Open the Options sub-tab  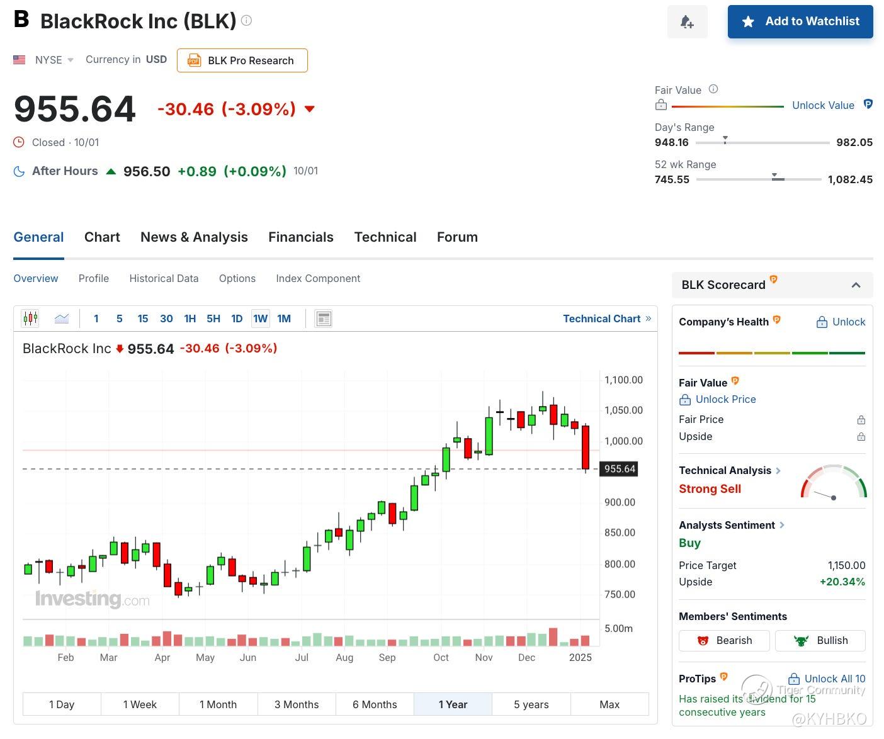(x=237, y=278)
